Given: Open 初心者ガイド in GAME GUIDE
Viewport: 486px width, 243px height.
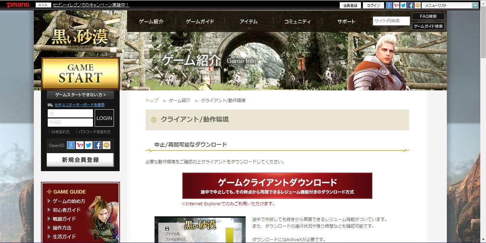Looking at the screenshot, I should [x=67, y=210].
